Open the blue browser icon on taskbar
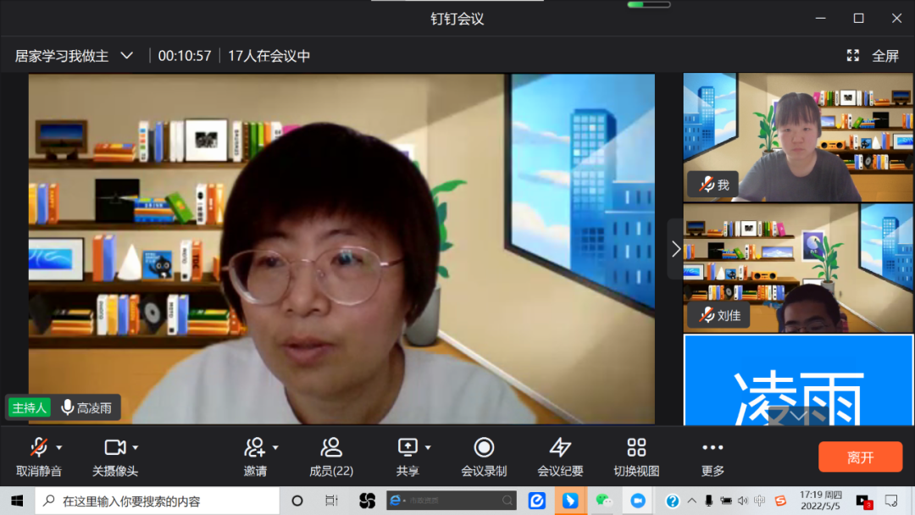This screenshot has height=515, width=915. [537, 501]
